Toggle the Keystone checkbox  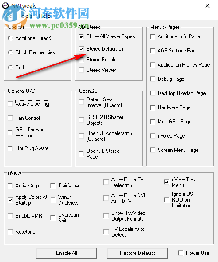(10, 232)
